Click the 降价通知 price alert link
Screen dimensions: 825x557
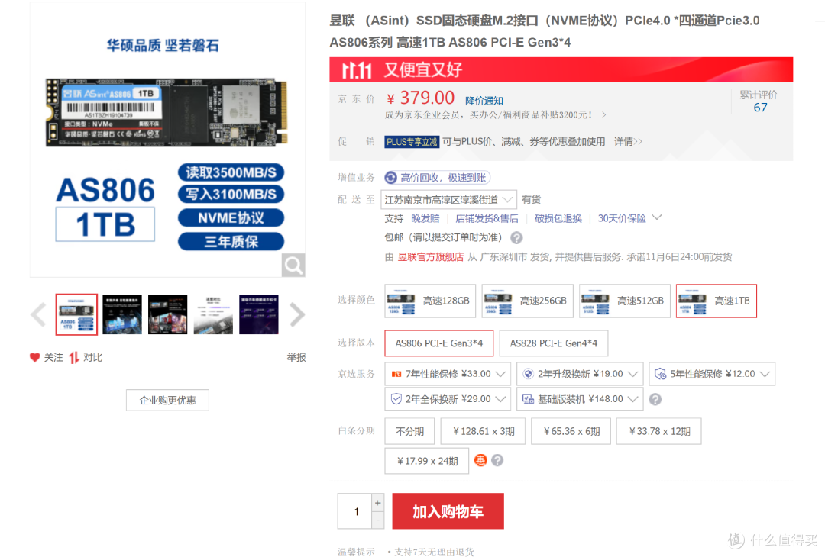[484, 101]
